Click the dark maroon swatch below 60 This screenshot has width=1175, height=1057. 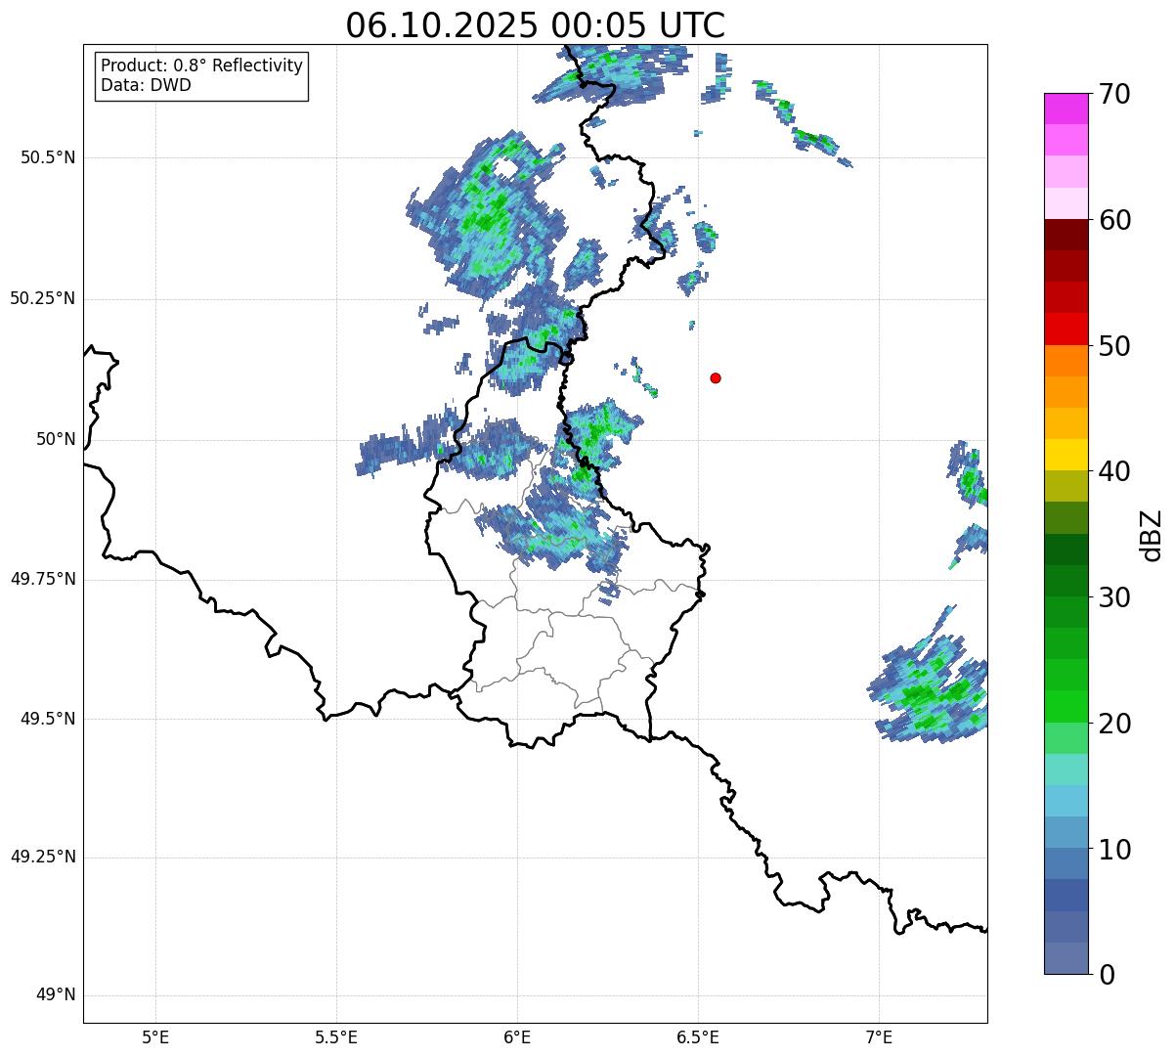1066,235
